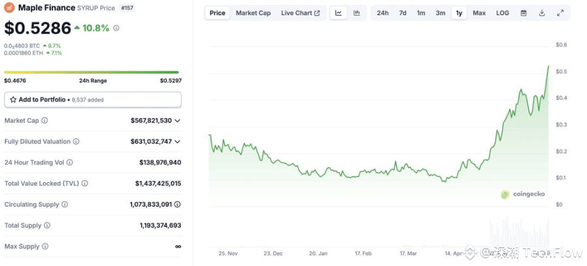Click the $0.4676 range low value

coord(15,81)
